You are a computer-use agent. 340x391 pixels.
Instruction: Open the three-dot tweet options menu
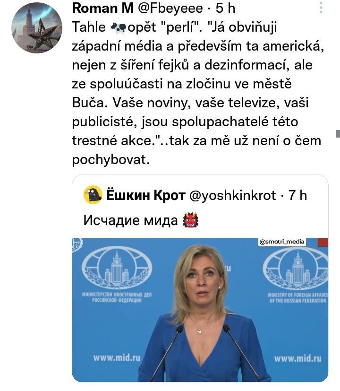[321, 8]
